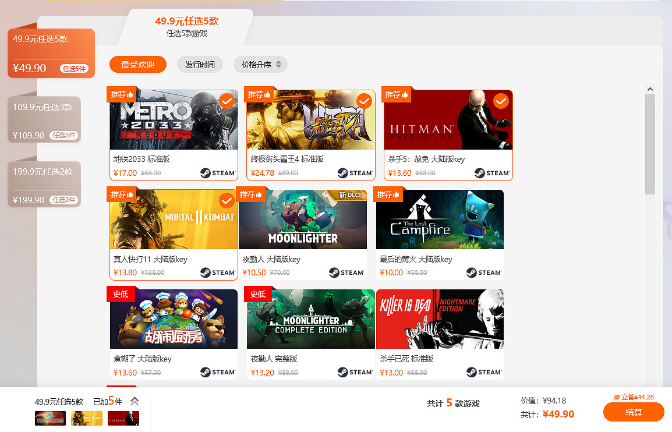Viewport: 672px width, 432px height.
Task: Sort games by 发行时间
Action: (x=200, y=65)
